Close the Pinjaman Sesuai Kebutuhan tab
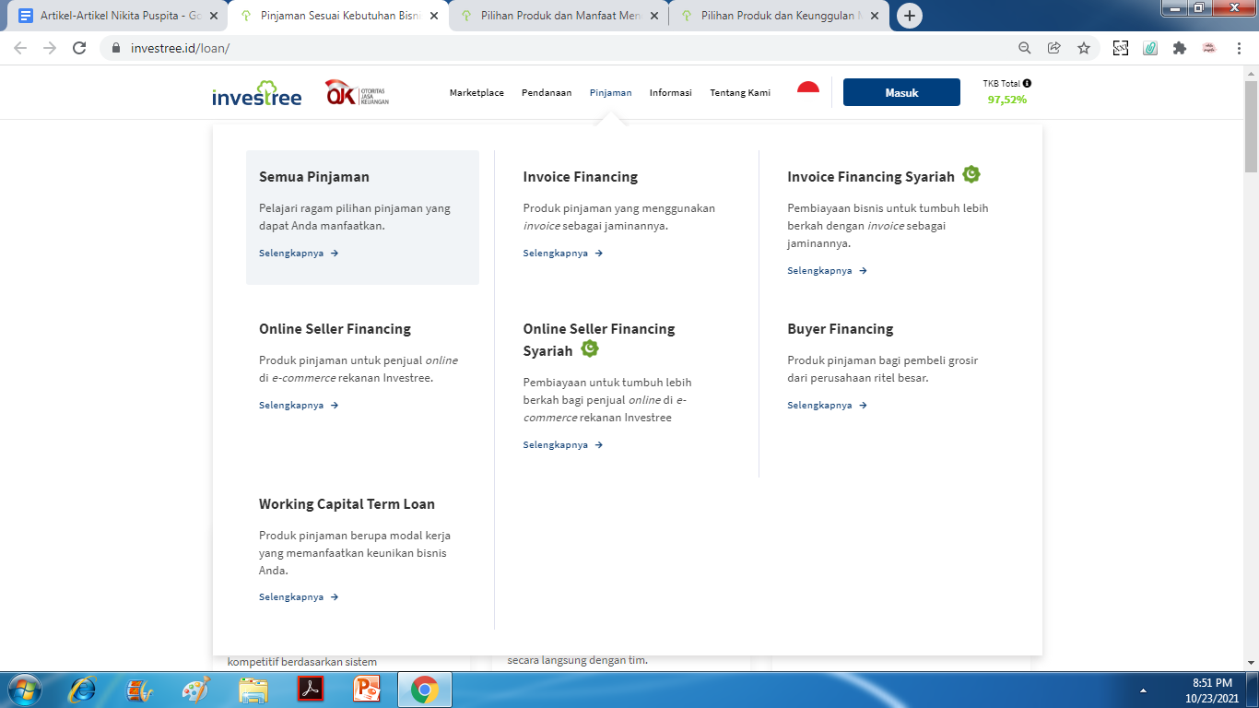Image resolution: width=1259 pixels, height=708 pixels. coord(434,16)
